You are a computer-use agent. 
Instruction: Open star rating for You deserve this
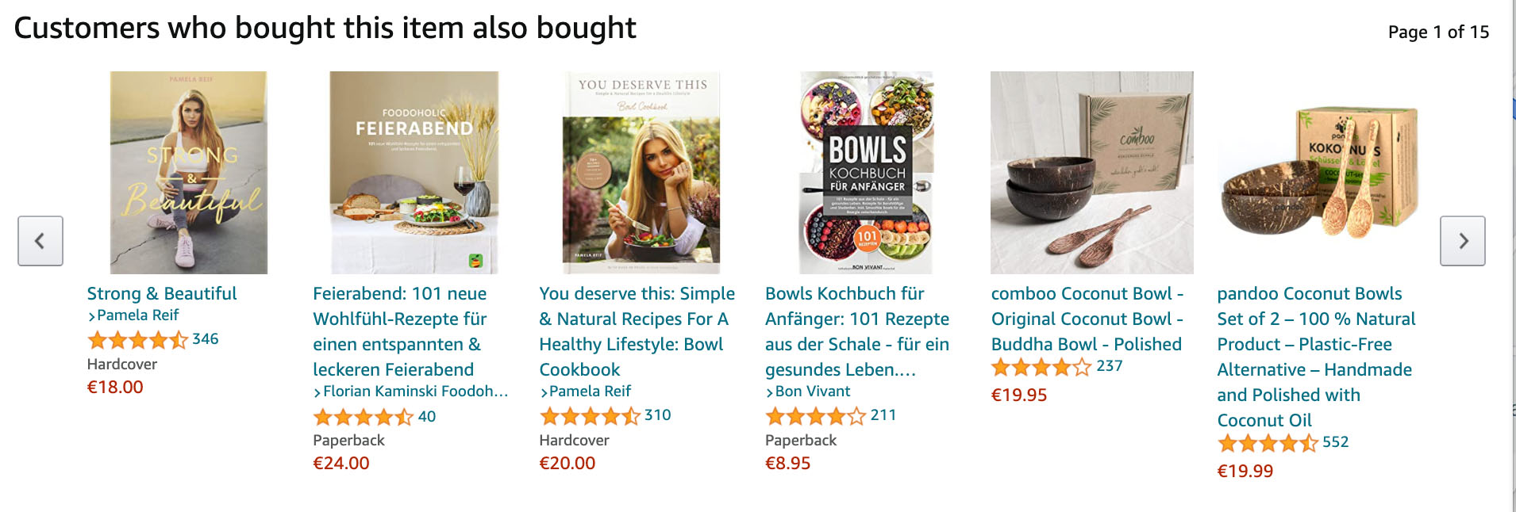pyautogui.click(x=589, y=415)
